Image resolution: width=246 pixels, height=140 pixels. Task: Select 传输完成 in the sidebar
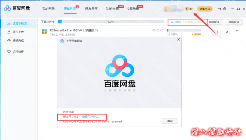(19, 41)
